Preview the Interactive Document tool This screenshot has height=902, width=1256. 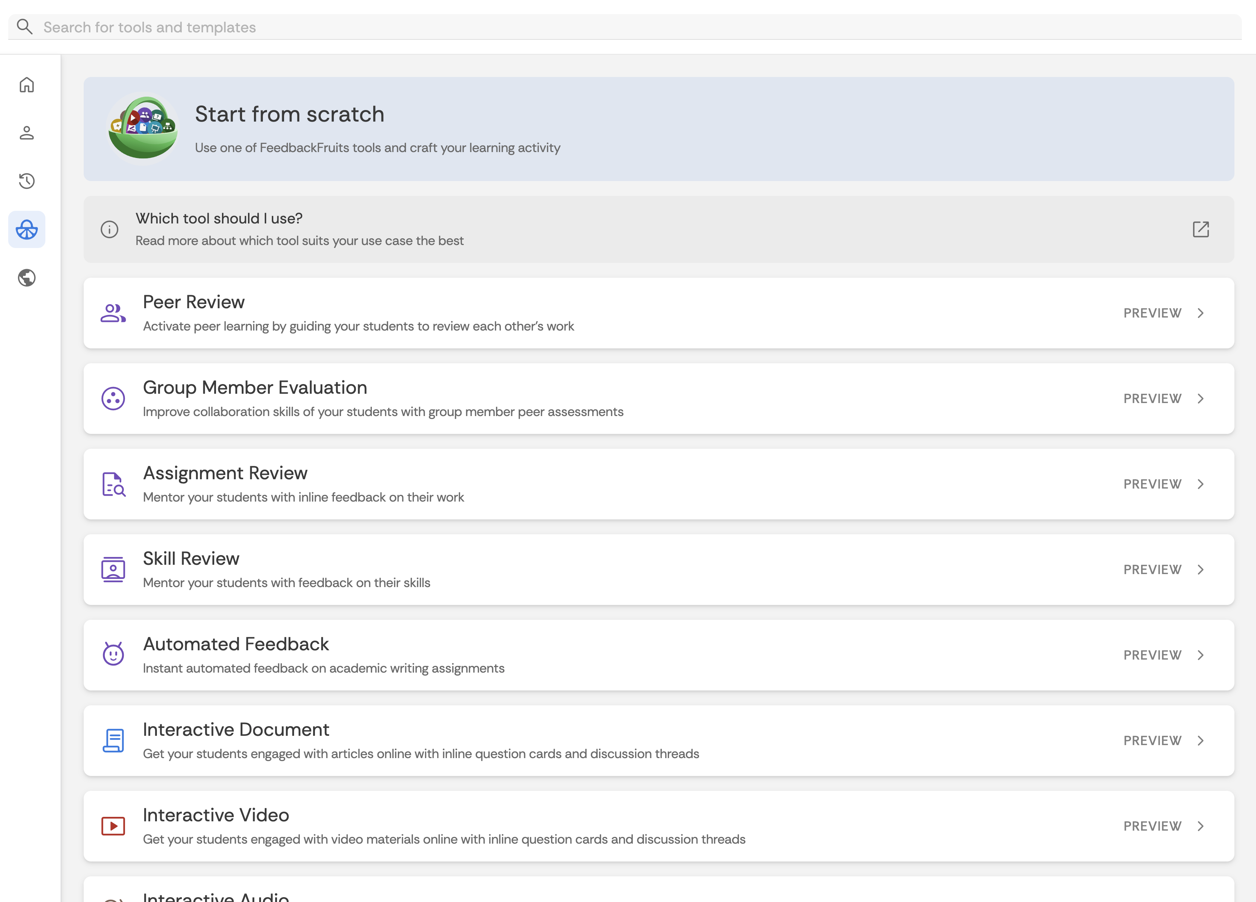(x=1152, y=741)
